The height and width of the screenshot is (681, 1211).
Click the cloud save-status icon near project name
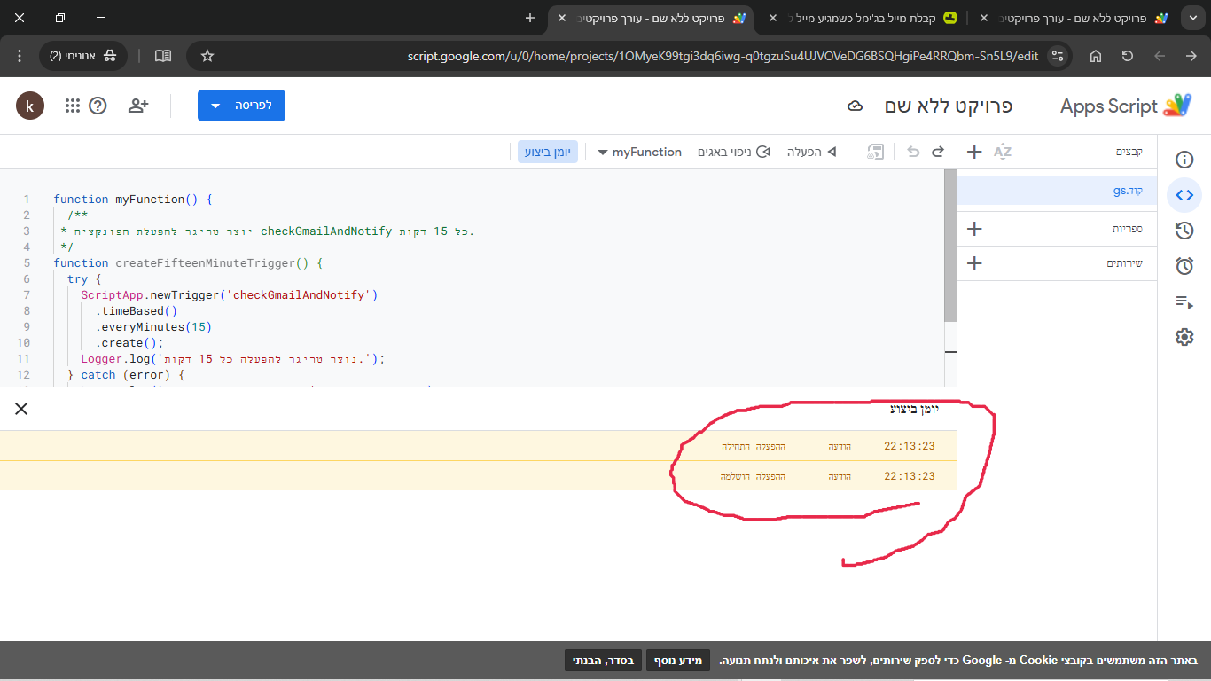[856, 106]
